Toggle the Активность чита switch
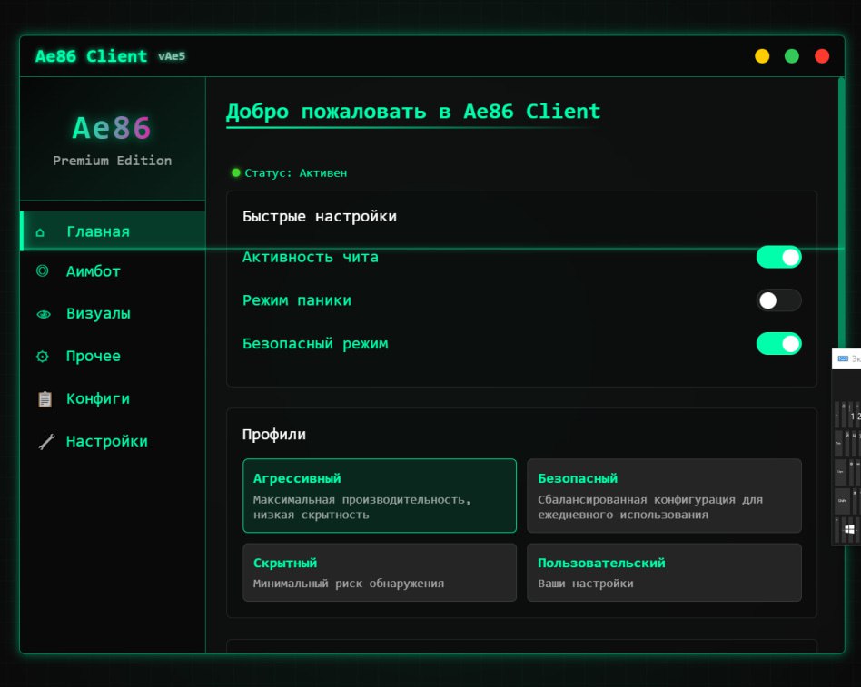Screen dimensions: 861x687 [778, 257]
